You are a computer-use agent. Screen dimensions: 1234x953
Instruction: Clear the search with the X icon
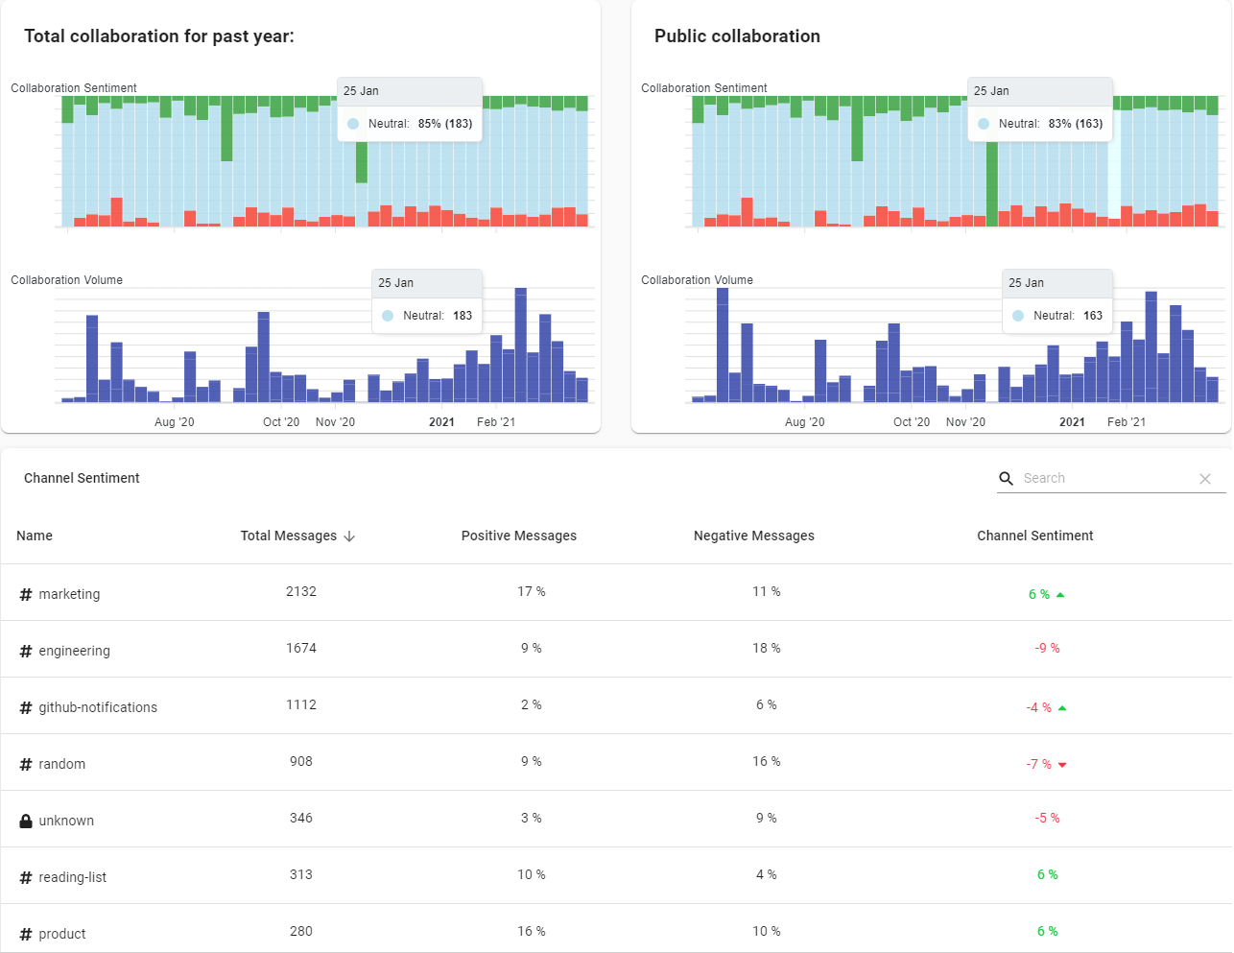coord(1205,479)
